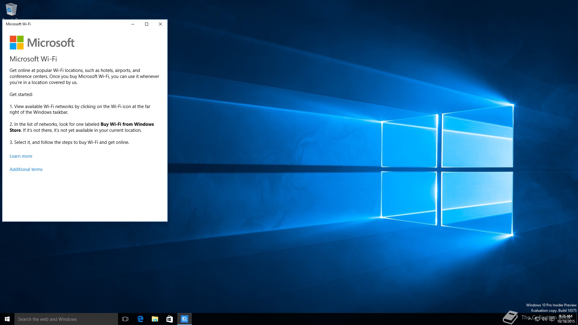Screen dimensions: 578x325
Task: Select the Microsoft Wi-Fi taskbar icon
Action: pyautogui.click(x=185, y=319)
